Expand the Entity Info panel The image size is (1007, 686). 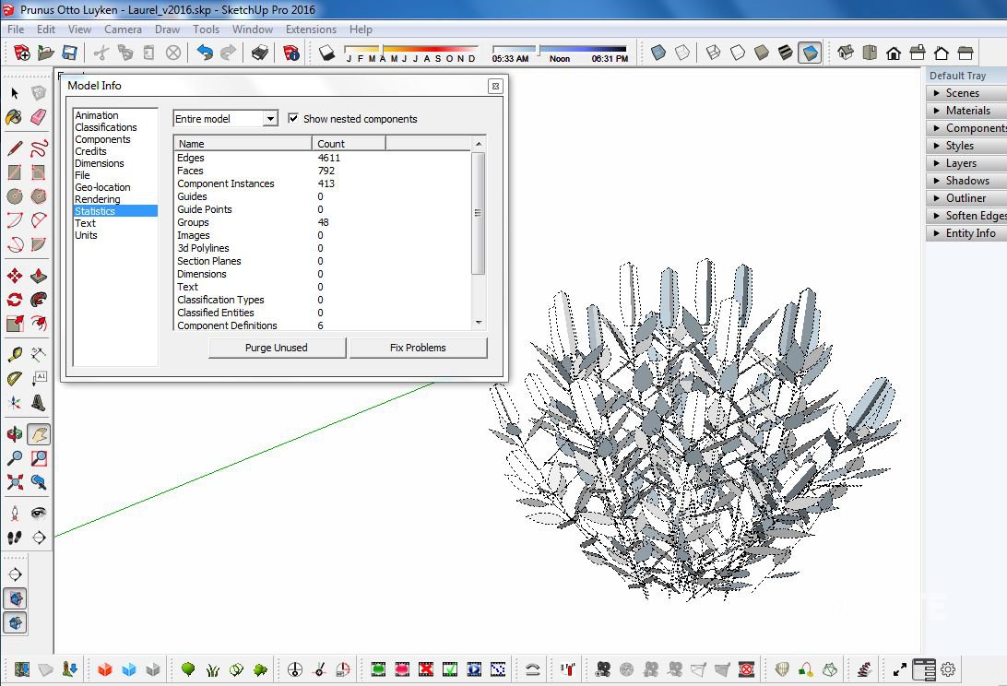[x=970, y=233]
